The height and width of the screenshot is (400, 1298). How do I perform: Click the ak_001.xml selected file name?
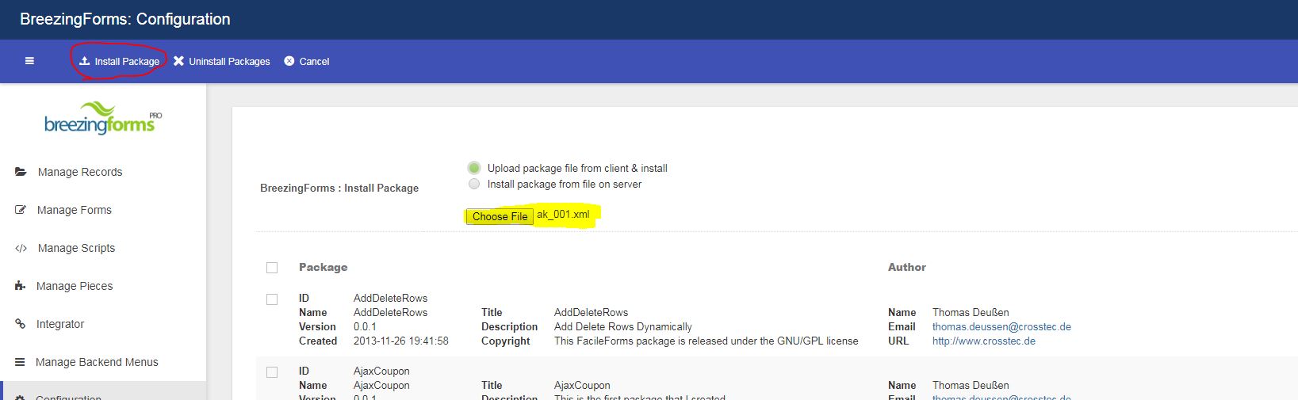coord(563,215)
